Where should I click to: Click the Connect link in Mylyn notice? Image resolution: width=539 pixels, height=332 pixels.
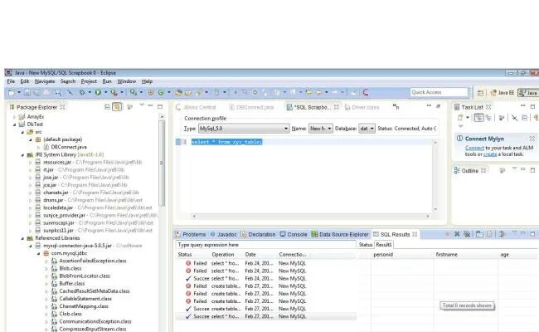474,148
